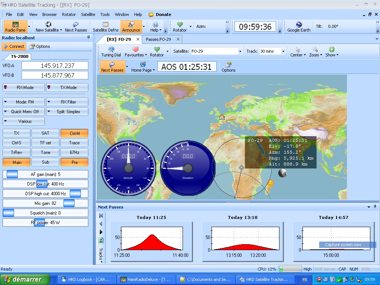Click the Next Passes toolbar icon at top
Viewport: 380px width, 285px height.
(76, 27)
